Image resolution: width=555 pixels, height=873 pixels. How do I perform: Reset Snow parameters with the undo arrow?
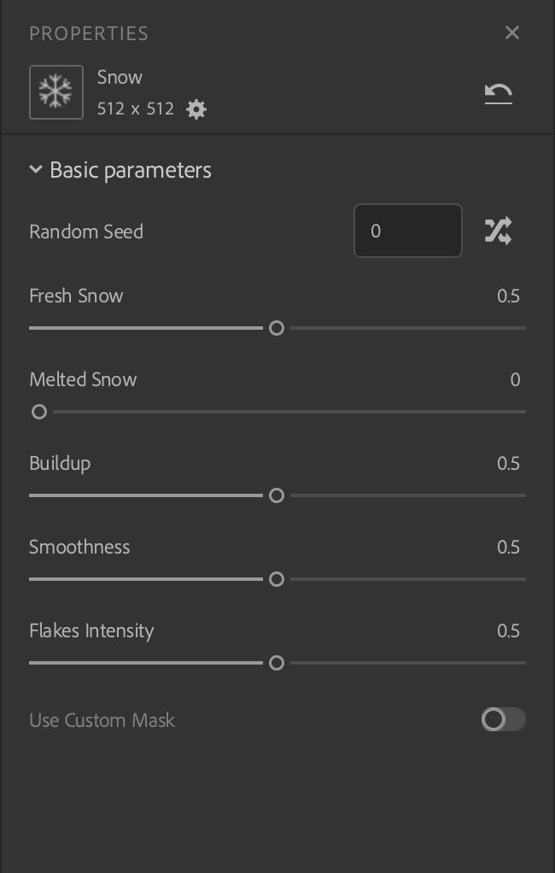[499, 93]
